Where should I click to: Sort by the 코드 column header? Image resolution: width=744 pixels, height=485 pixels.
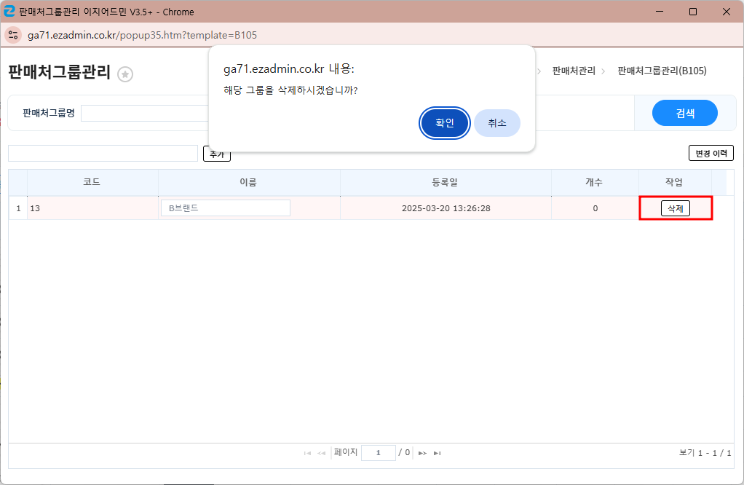(x=92, y=182)
